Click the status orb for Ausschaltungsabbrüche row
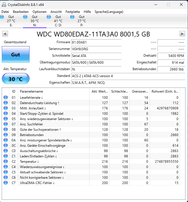The height and width of the screenshot is (202, 188). [x=6, y=151]
